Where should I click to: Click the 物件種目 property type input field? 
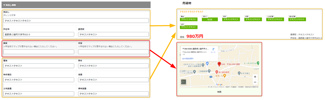pyautogui.click(x=39, y=80)
